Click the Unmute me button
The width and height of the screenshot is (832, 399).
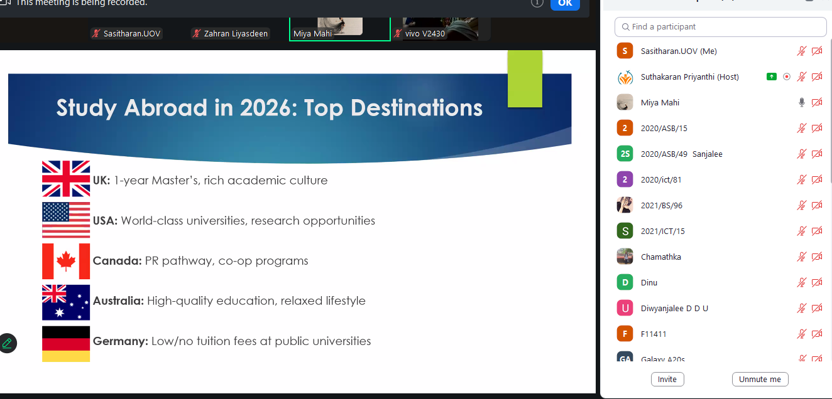(x=760, y=379)
